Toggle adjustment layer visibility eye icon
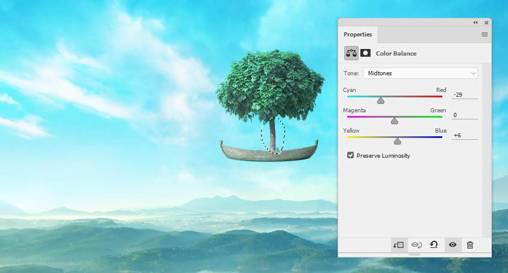508x273 pixels. tap(452, 245)
